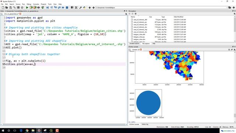This screenshot has height=133, width=236.
Task: Click the Save file toolbar icon
Action: (11, 7)
